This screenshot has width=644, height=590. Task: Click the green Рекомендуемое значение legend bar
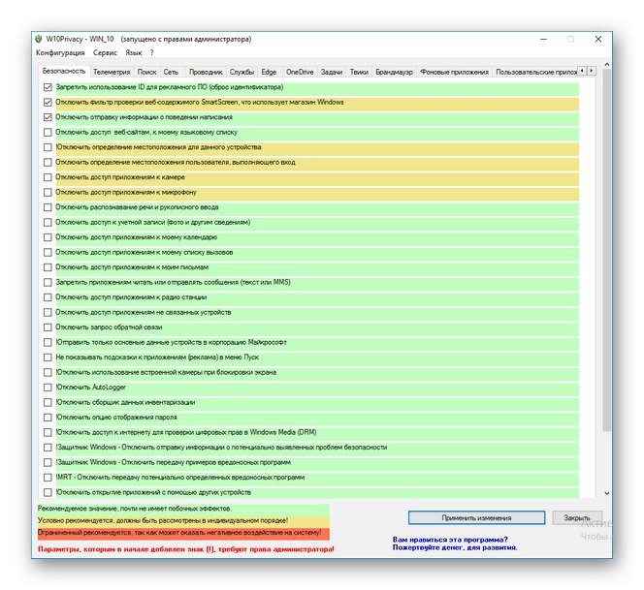(183, 509)
